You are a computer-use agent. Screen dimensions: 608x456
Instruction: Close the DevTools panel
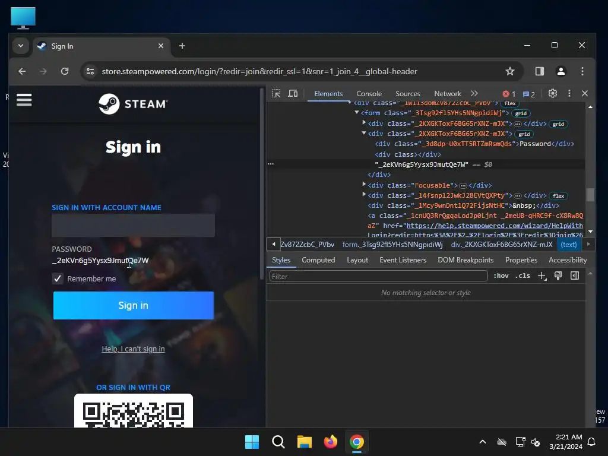coord(585,93)
